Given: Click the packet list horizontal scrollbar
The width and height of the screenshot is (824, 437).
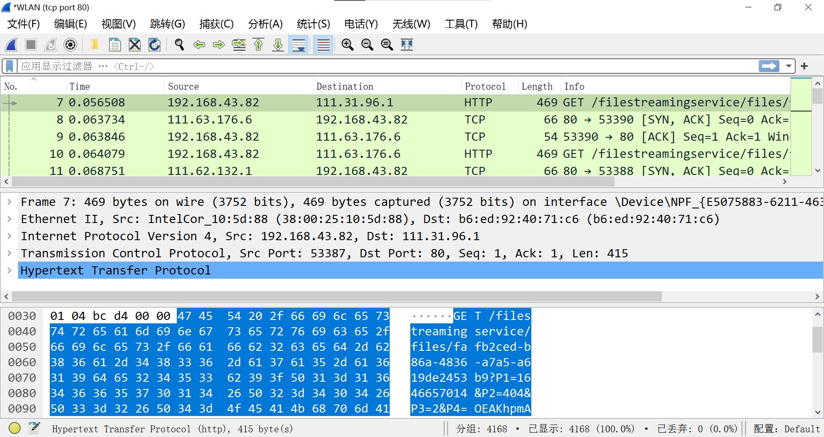Looking at the screenshot, I should pos(313,182).
